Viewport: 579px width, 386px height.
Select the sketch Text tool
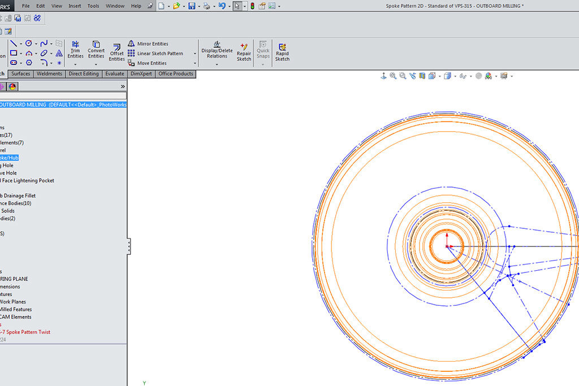point(59,54)
